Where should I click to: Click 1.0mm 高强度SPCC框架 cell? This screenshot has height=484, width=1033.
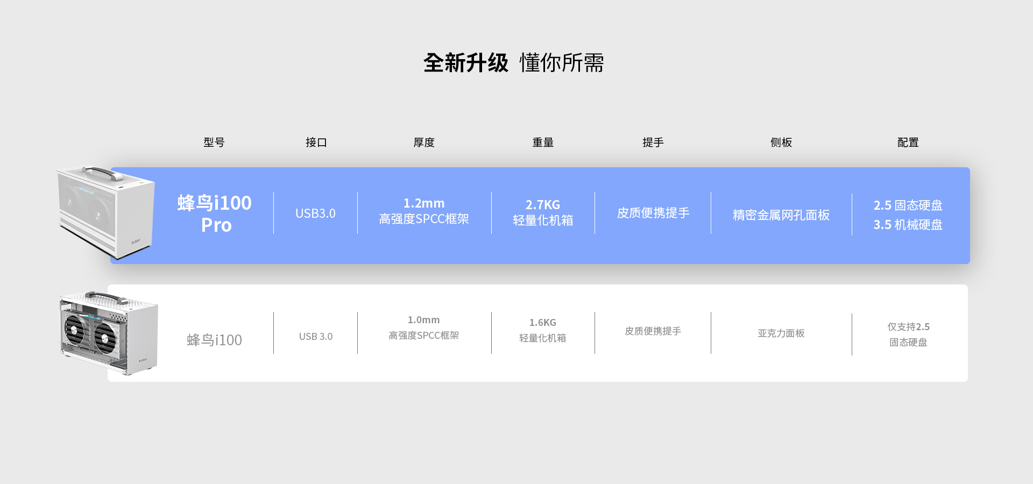click(424, 328)
